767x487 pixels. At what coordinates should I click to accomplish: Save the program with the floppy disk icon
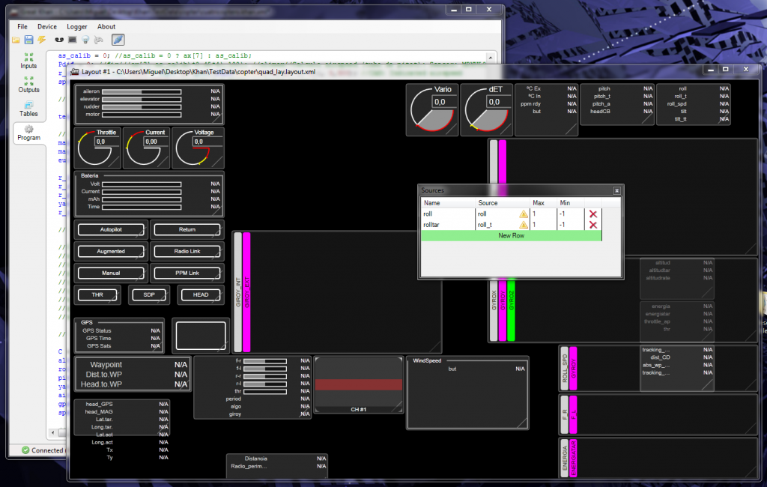tap(28, 40)
